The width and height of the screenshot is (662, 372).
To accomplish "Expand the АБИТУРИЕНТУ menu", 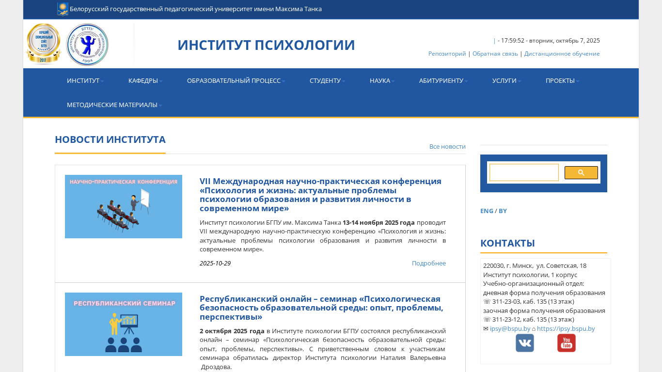I will point(443,80).
